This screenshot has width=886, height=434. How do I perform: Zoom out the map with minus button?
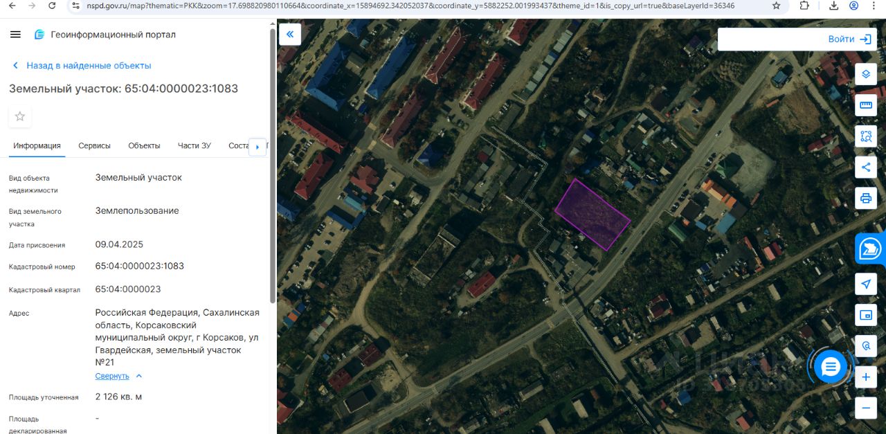[866, 408]
